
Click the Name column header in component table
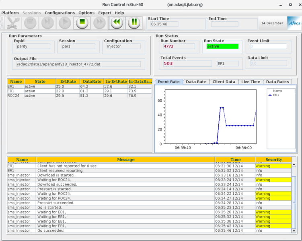point(16,82)
